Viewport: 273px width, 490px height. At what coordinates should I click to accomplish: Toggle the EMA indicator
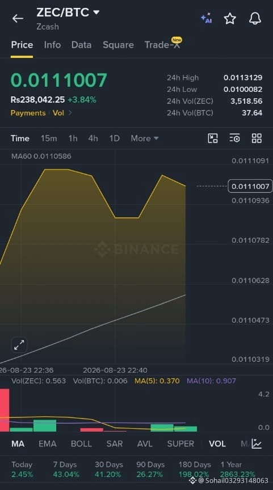(48, 443)
